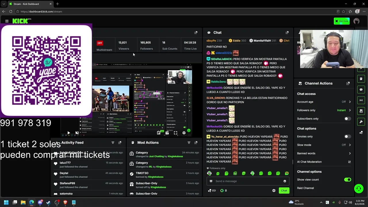Viewport: 368px width, 207px height.
Task: Click the TIMOT3O banned mod action
Action: click(x=164, y=175)
